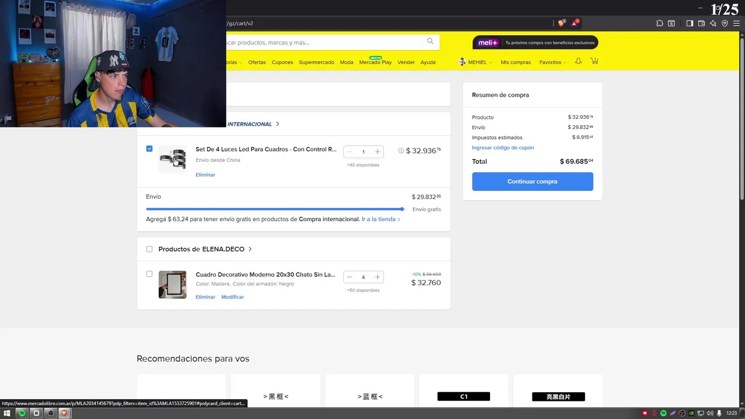The image size is (745, 419).
Task: Open the browser extensions puzzle icon
Action: pos(659,23)
